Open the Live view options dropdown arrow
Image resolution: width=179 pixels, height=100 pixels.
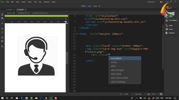[x=99, y=6]
